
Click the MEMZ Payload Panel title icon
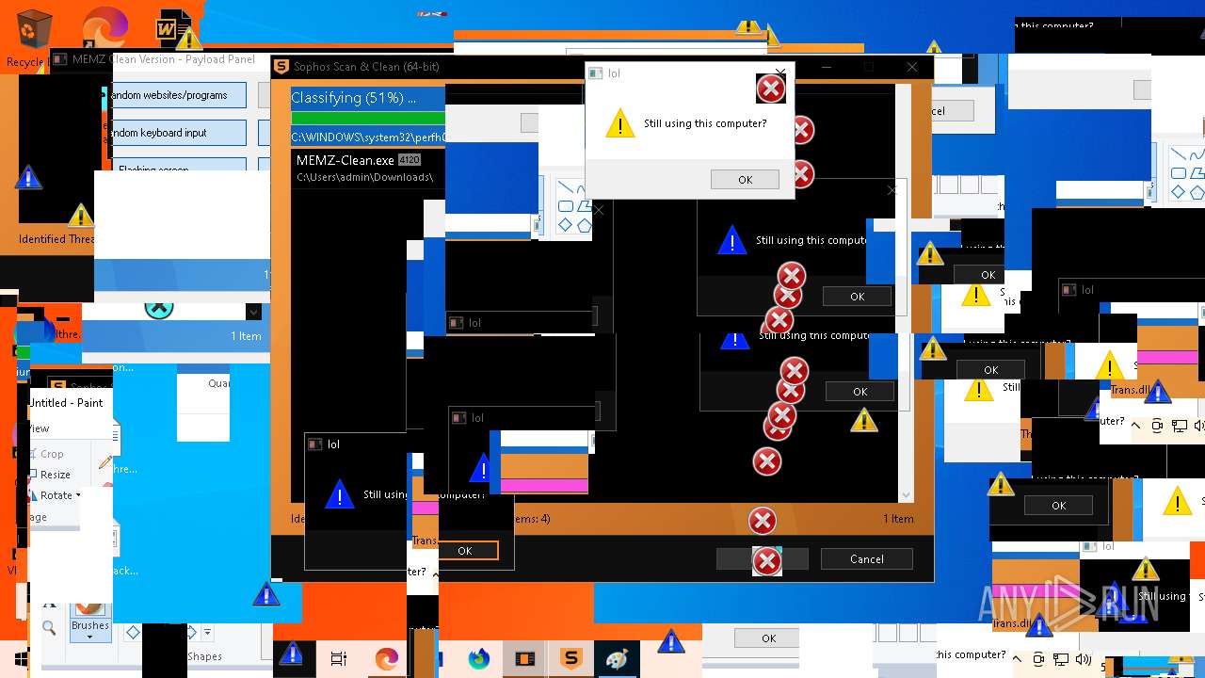60,59
